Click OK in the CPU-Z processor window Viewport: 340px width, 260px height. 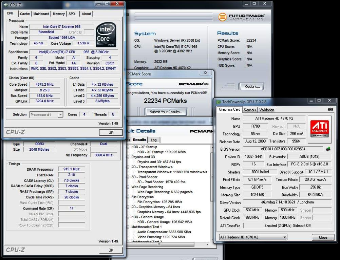(x=111, y=132)
